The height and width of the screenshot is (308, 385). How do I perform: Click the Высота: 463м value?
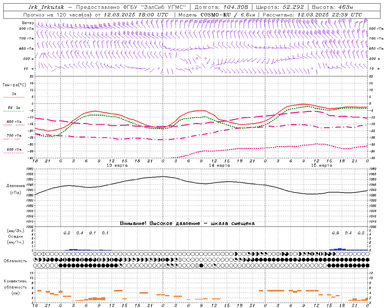click(x=332, y=7)
